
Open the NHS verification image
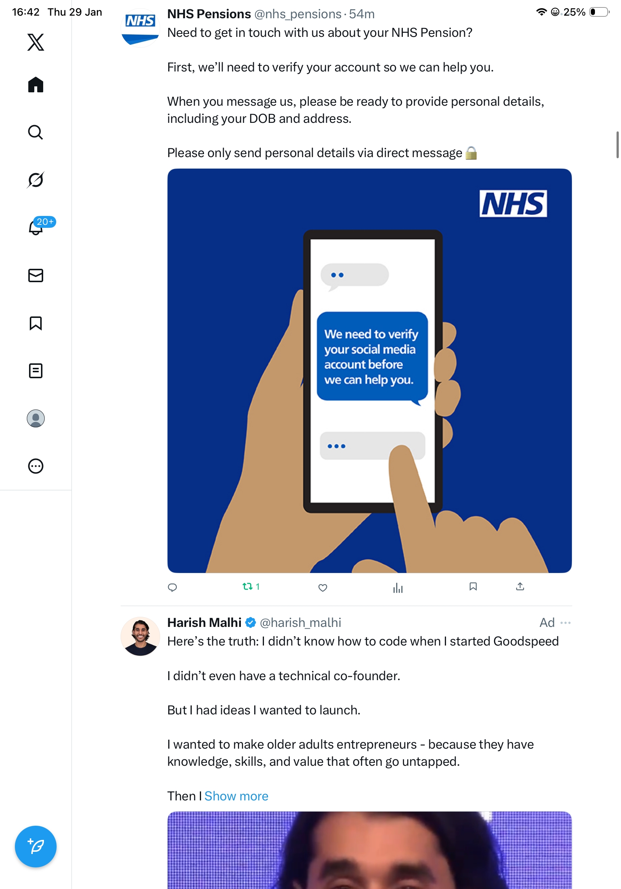point(369,370)
